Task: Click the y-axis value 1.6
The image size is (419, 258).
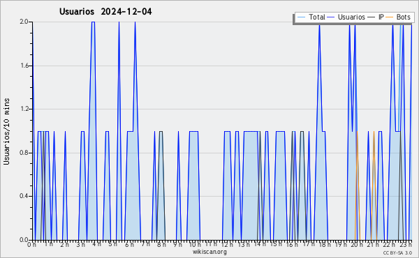Action: pyautogui.click(x=24, y=66)
